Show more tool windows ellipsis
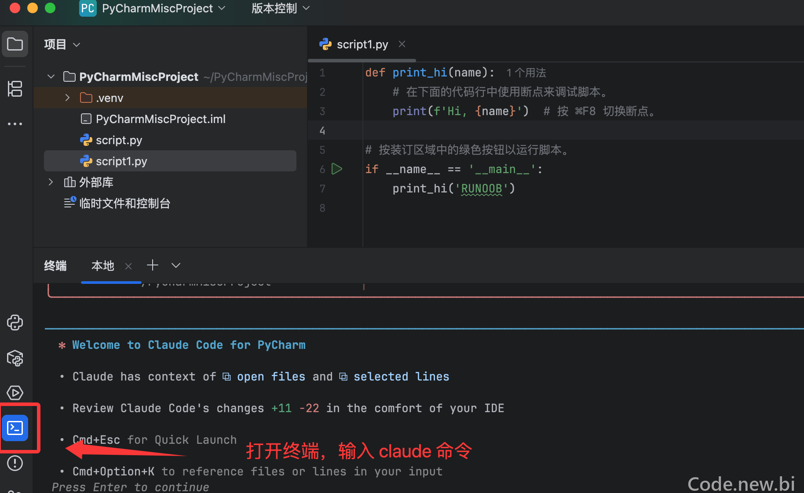The image size is (804, 493). click(15, 124)
